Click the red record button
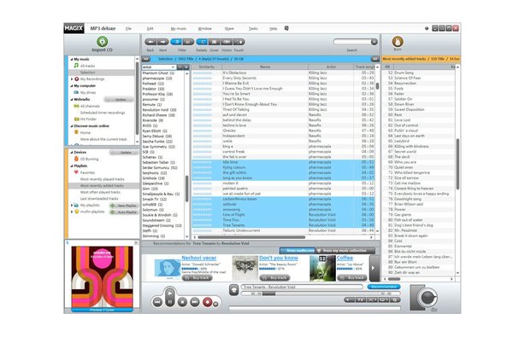The image size is (513, 337). [x=208, y=302]
